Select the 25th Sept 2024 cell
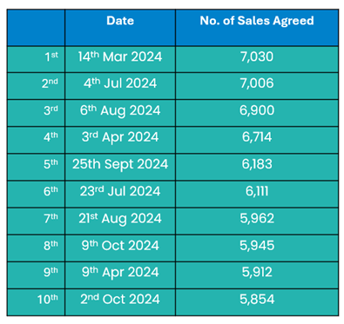 point(120,167)
